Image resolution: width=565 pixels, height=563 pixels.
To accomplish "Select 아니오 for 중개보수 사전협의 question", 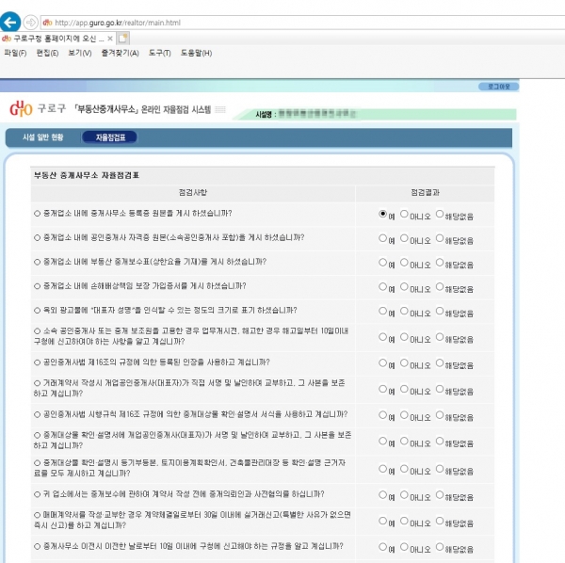I will tap(404, 495).
